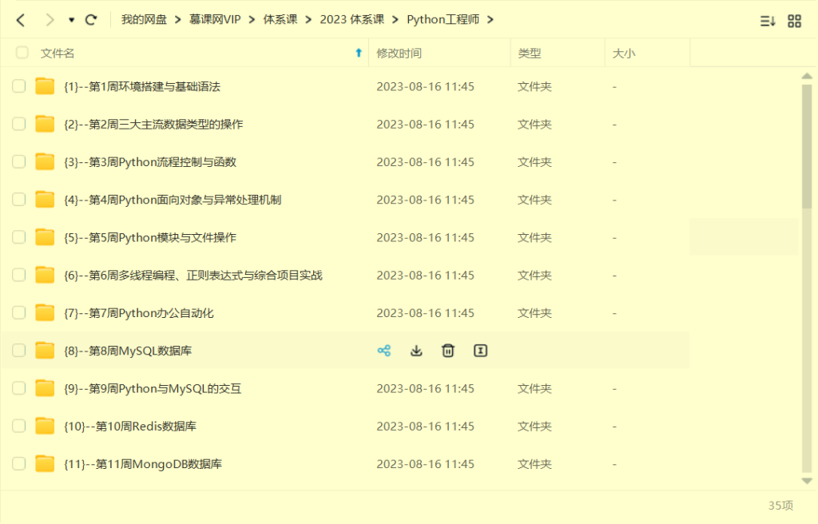This screenshot has width=818, height=524.
Task: Check the box for 第4周Python面向对象与异常处理机制
Action: pyautogui.click(x=19, y=200)
